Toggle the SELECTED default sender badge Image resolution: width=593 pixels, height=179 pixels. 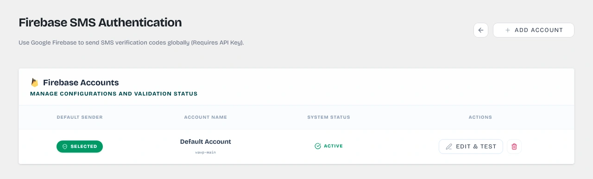click(x=80, y=147)
